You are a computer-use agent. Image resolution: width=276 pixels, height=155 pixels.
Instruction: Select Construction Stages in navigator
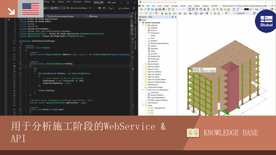coord(155,87)
